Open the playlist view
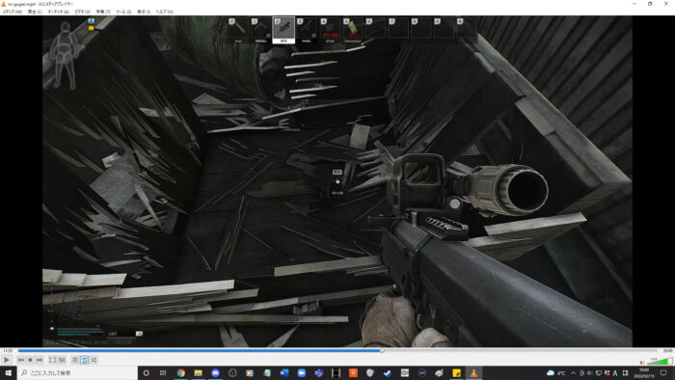Screen dimensions: 675x380 click(75, 360)
